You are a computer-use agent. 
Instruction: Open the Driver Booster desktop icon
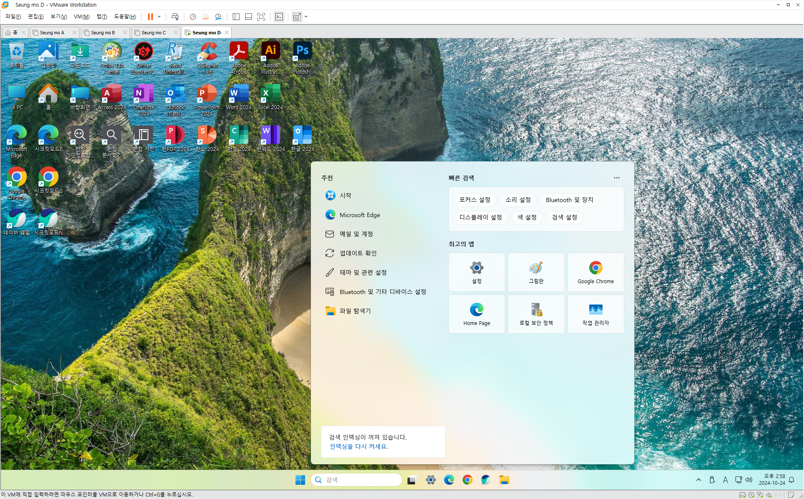(143, 58)
